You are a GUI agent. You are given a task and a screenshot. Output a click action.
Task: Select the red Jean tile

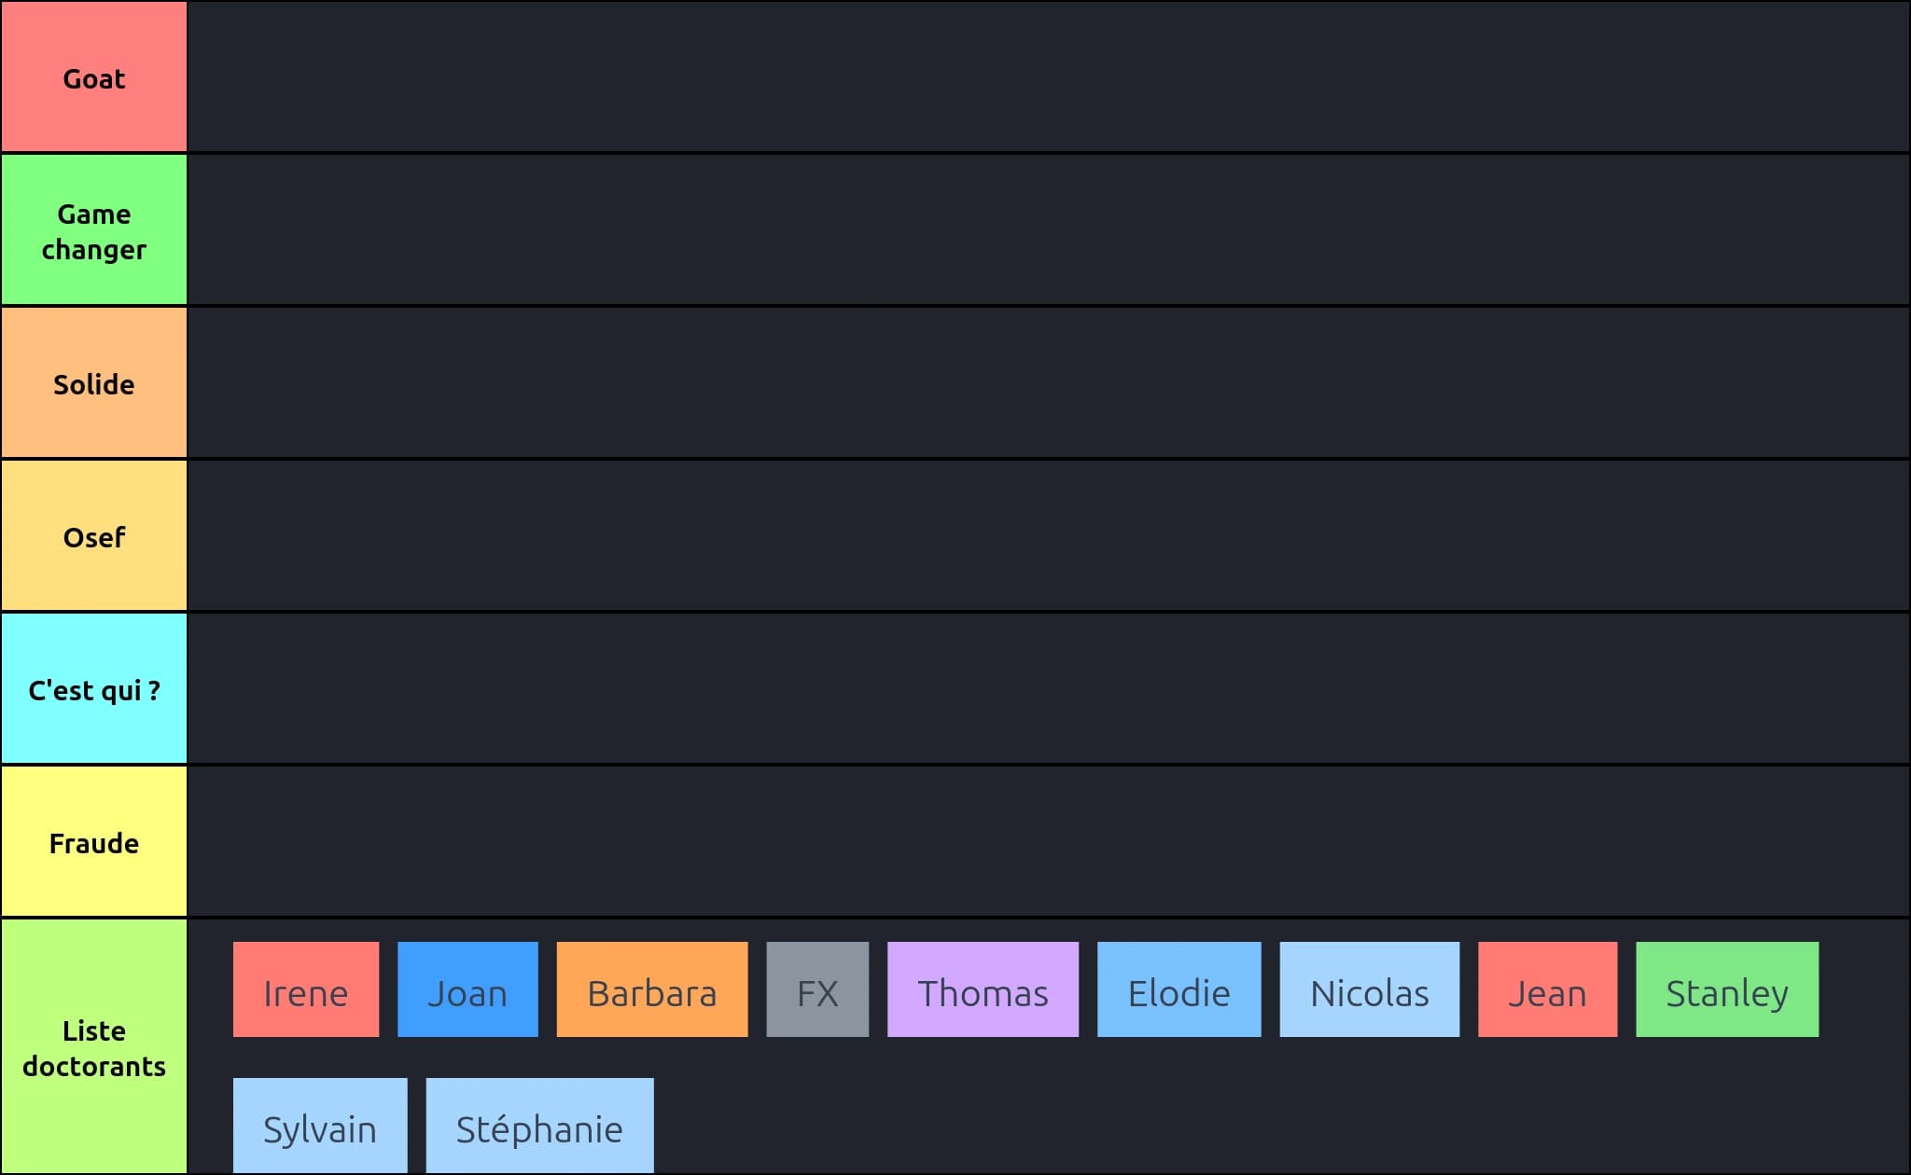coord(1547,989)
